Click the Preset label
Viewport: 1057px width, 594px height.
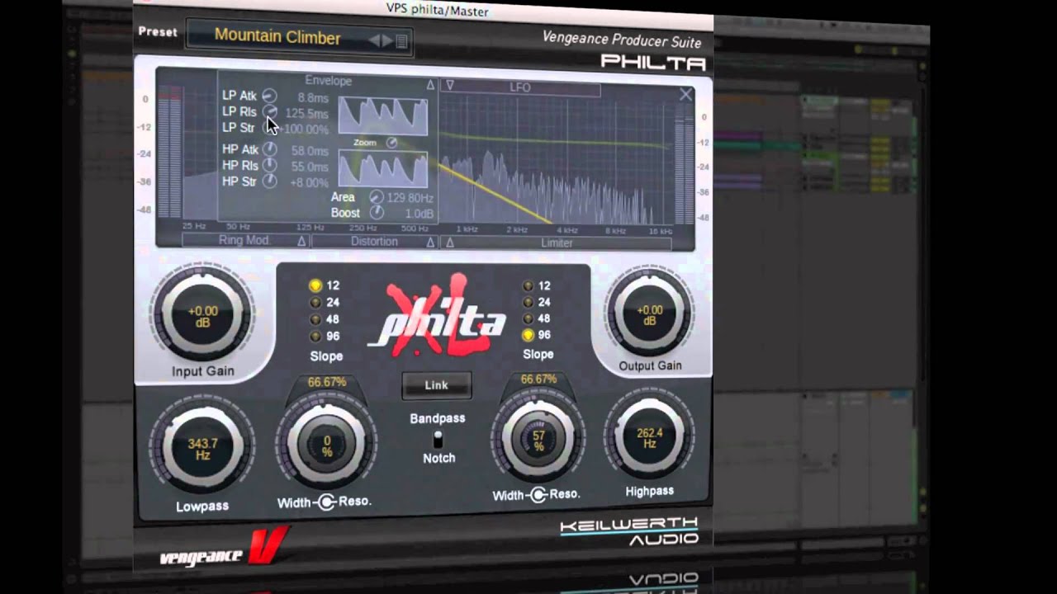(x=158, y=31)
